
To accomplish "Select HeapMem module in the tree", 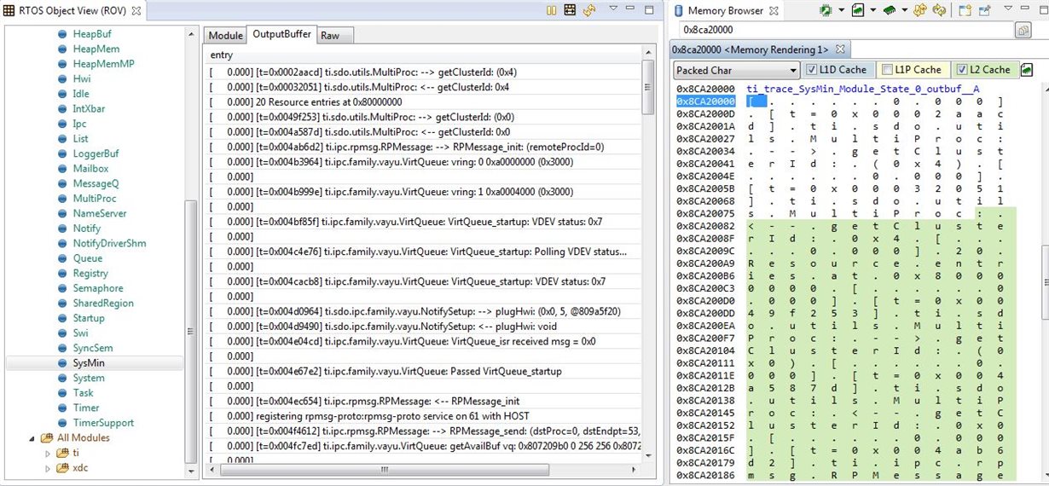I will pos(96,49).
